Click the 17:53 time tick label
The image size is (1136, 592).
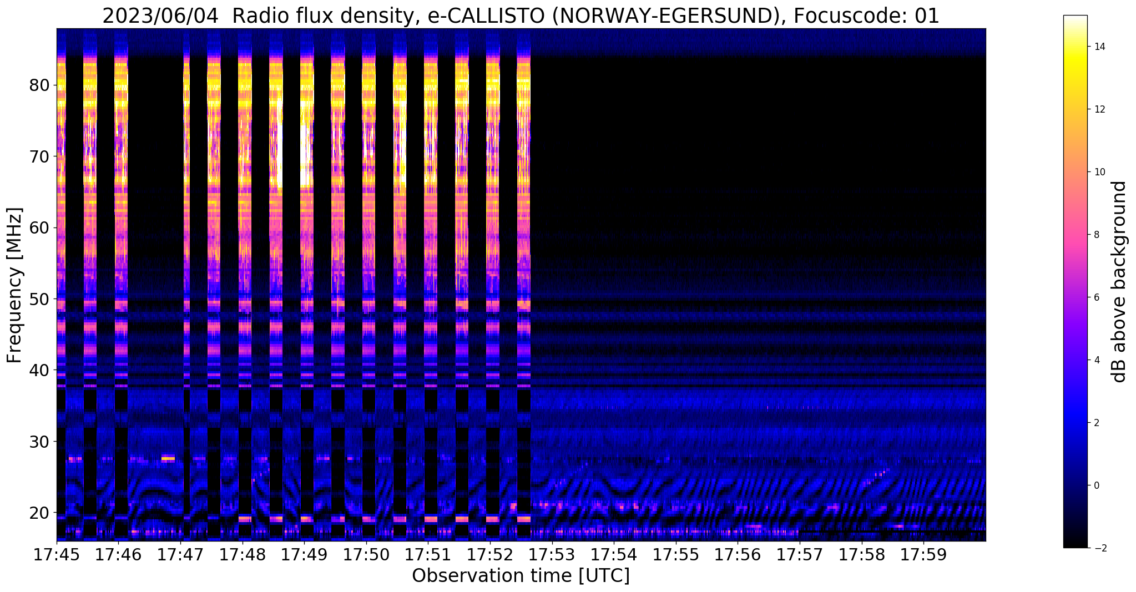552,554
